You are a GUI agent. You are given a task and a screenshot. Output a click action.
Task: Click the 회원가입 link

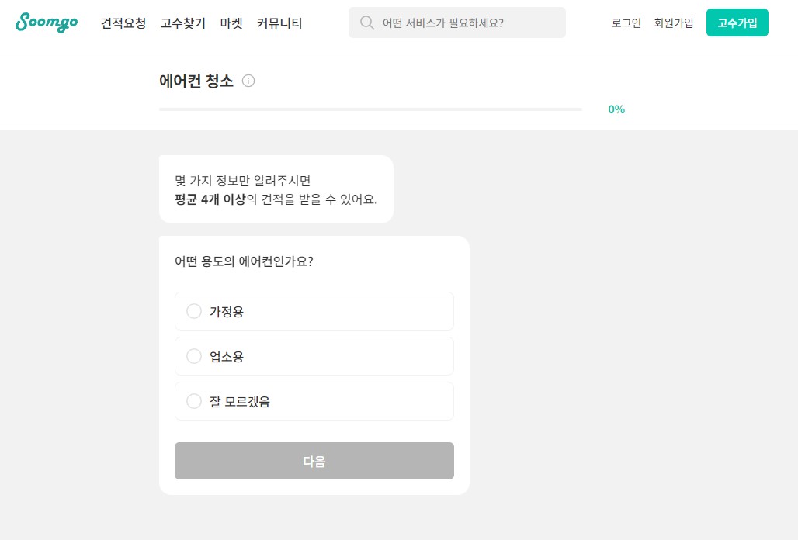point(673,22)
